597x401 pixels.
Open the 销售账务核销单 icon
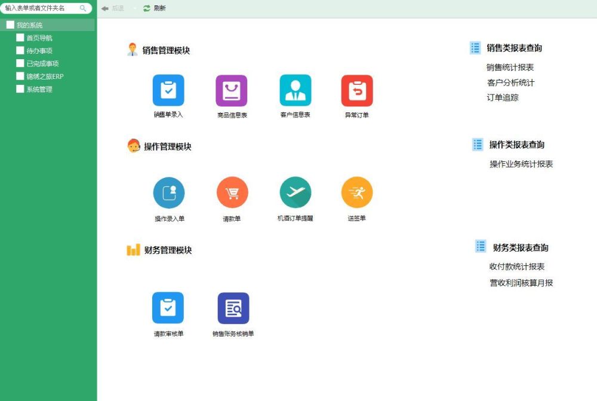coord(233,308)
